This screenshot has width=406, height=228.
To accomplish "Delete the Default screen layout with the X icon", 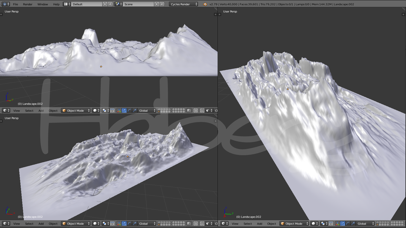I will [x=110, y=4].
